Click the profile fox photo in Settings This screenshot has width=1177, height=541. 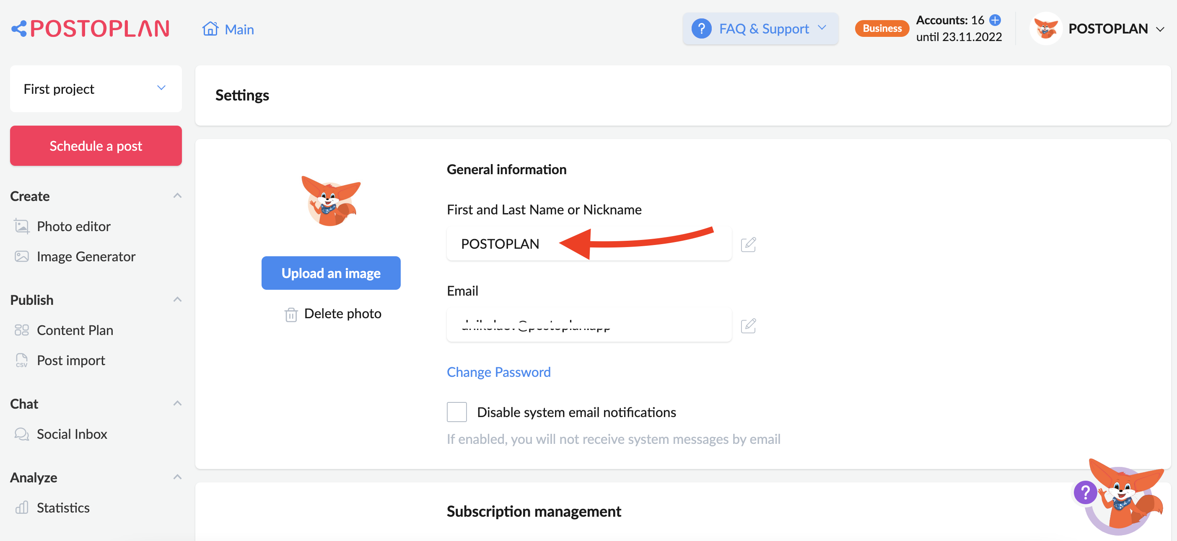[x=331, y=201]
